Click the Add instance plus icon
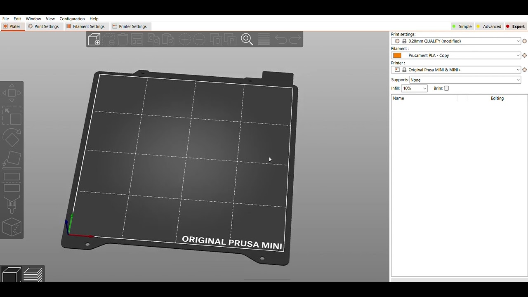This screenshot has width=528, height=297. click(x=184, y=39)
